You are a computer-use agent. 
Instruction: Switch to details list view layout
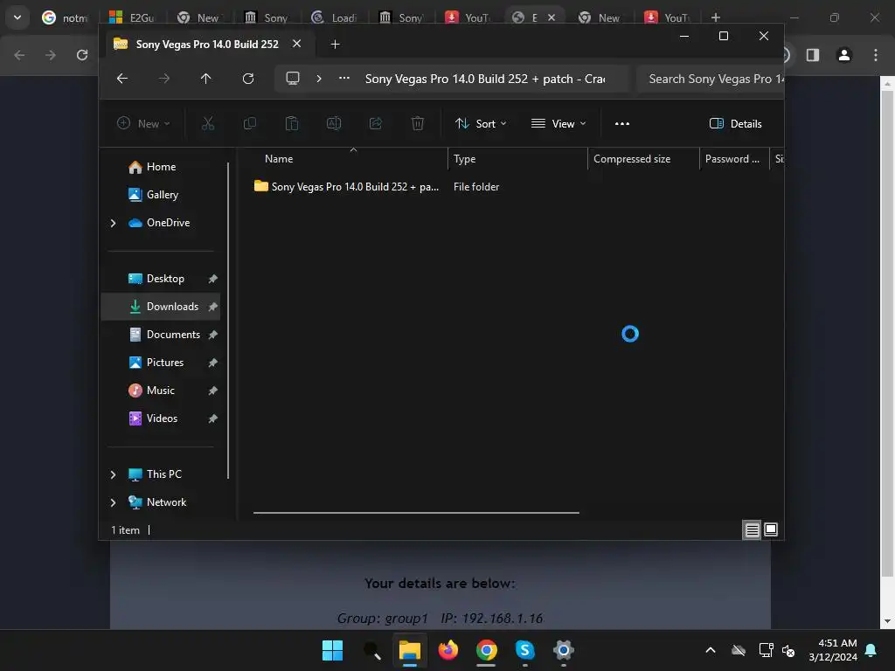(x=752, y=530)
